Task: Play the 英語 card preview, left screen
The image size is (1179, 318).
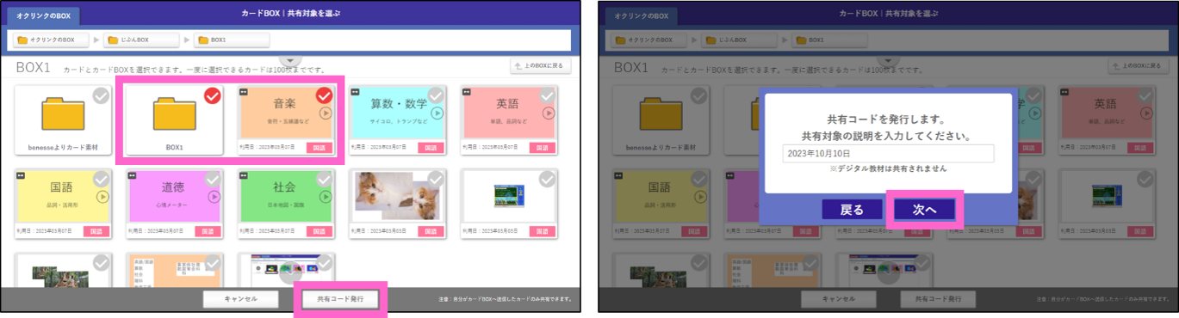Action: tap(548, 113)
